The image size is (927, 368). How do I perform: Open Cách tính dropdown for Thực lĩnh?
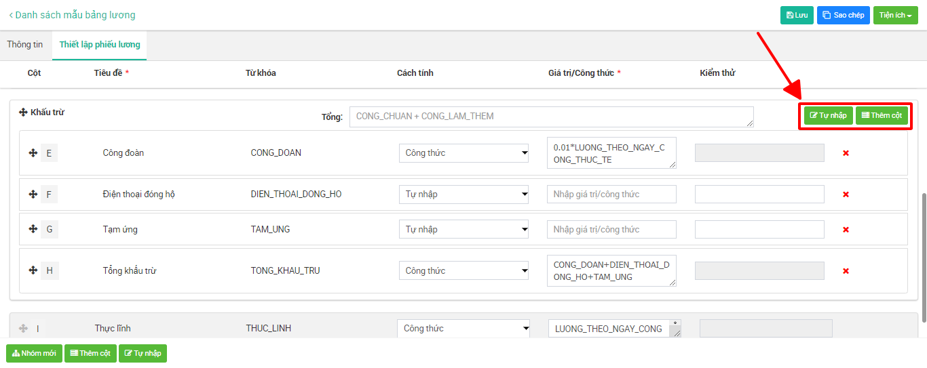[463, 329]
